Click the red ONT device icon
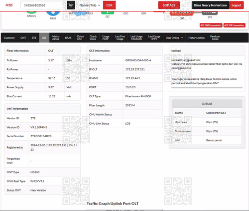Viewport: 249px width, 211px height. pyautogui.click(x=182, y=13)
